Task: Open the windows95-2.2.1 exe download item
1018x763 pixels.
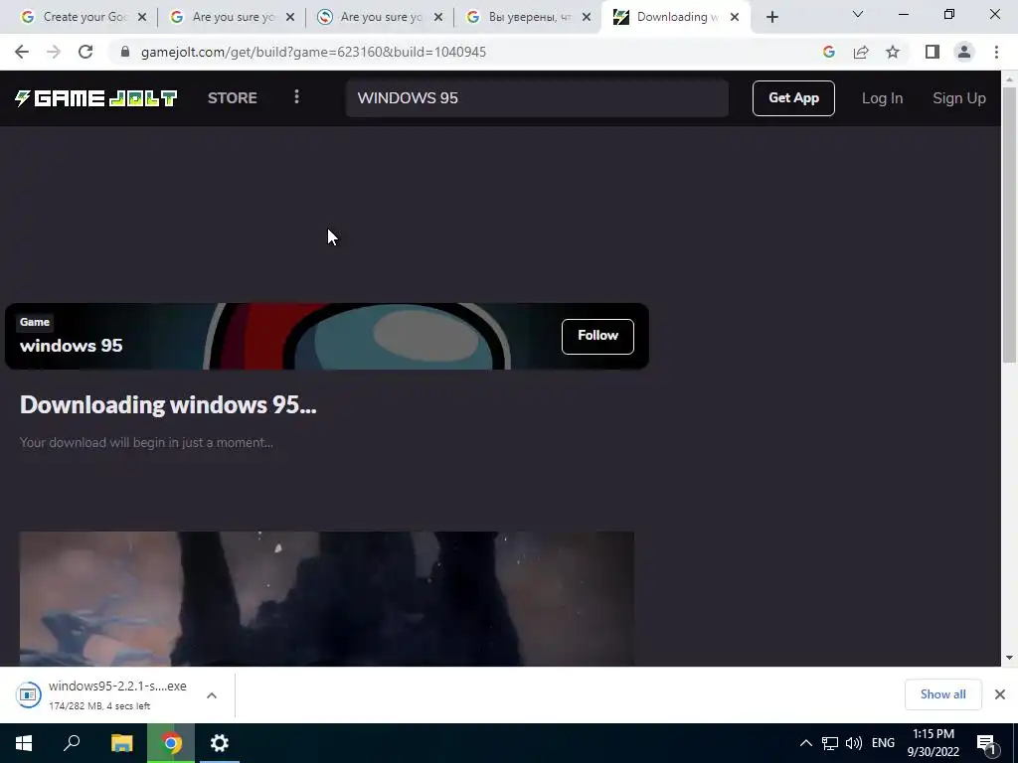Action: 105,694
